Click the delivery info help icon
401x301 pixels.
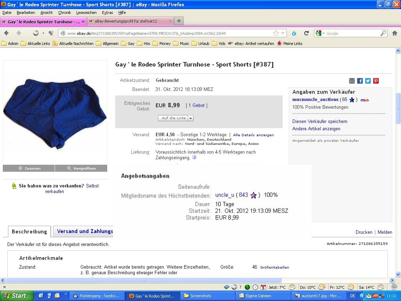point(194,157)
